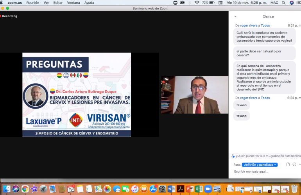Click the speaker video thumbnail

point(195,95)
